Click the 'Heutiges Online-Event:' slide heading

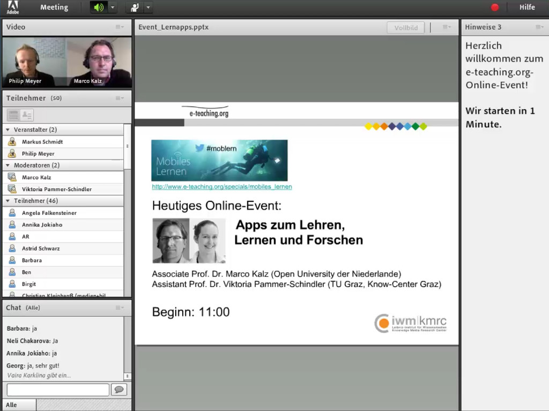pyautogui.click(x=217, y=205)
